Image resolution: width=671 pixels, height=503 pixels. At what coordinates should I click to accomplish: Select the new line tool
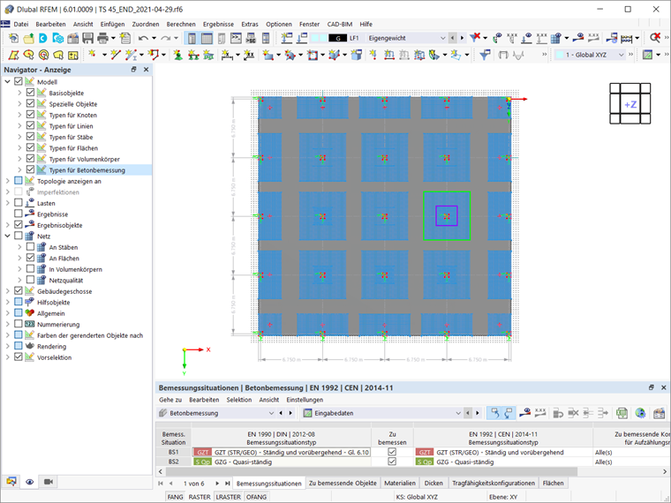[x=116, y=55]
